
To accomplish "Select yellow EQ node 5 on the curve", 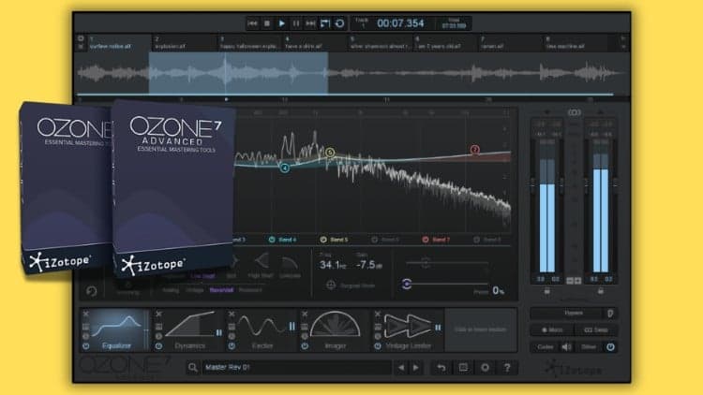I will [x=330, y=153].
